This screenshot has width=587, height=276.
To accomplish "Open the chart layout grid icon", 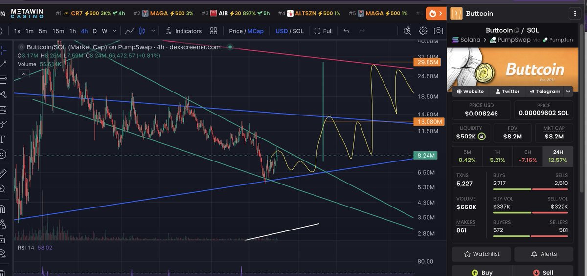I will (x=213, y=31).
